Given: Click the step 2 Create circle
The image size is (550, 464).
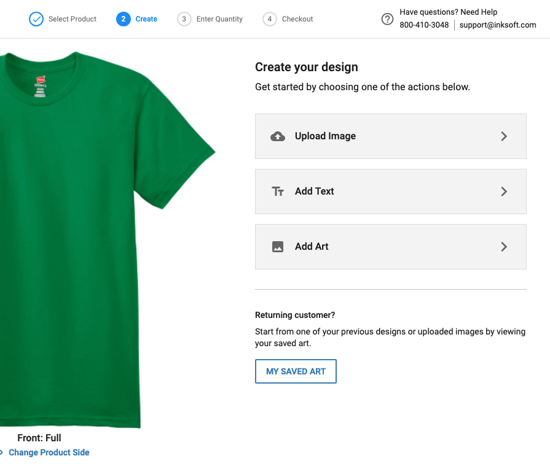Looking at the screenshot, I should click(123, 19).
